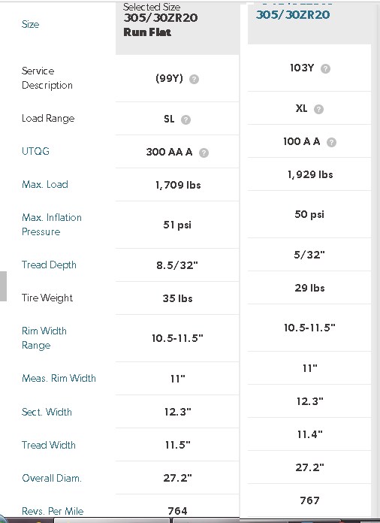Click the Tread Depth term link
Image resolution: width=380 pixels, height=523 pixels.
pos(49,265)
